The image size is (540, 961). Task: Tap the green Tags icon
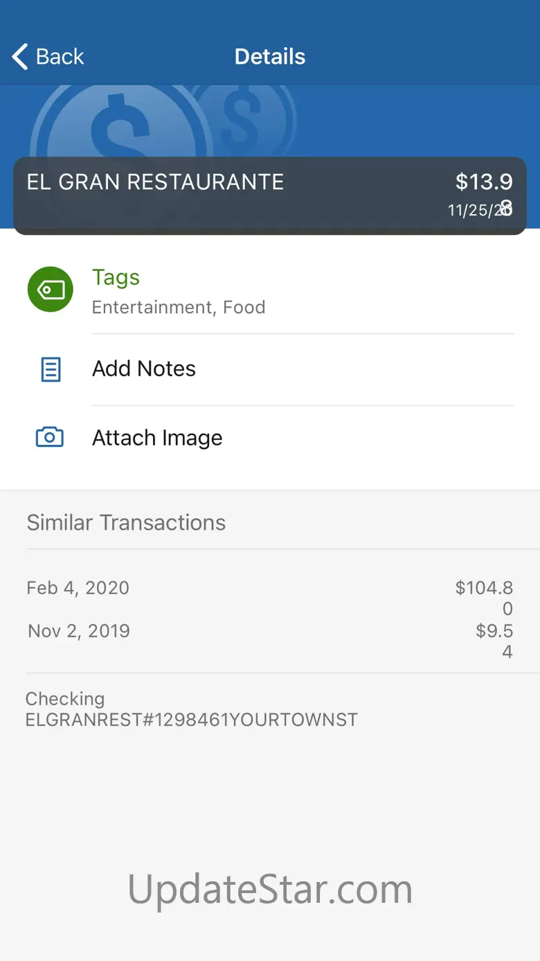coord(51,289)
